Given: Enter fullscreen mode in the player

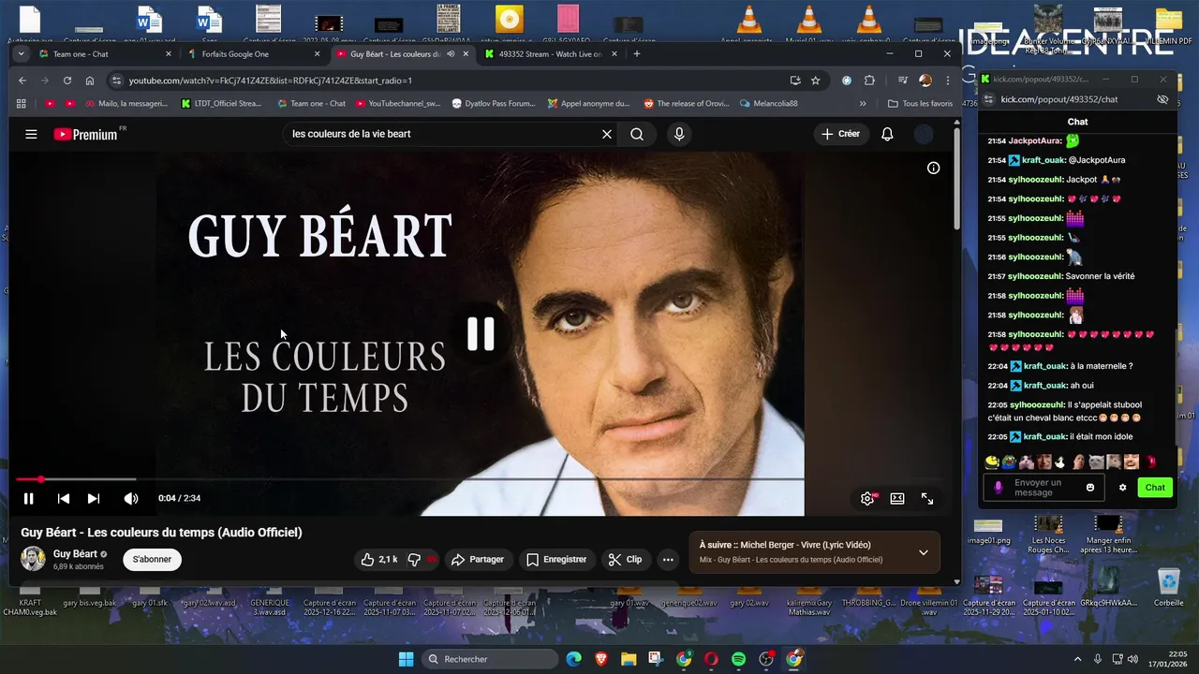Looking at the screenshot, I should coord(927,499).
